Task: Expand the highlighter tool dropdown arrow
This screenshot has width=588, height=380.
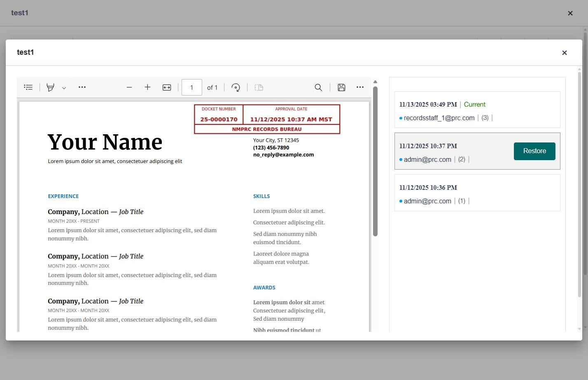Action: point(64,88)
